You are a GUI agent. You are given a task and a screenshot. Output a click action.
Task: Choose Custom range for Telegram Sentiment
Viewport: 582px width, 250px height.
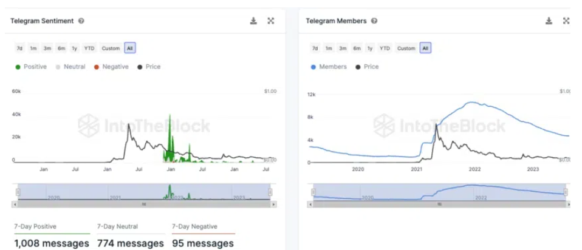coord(111,49)
